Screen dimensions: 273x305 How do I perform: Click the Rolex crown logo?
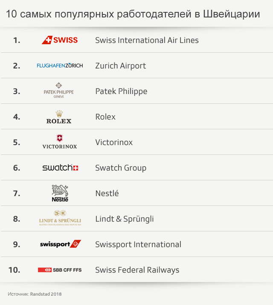[59, 117]
